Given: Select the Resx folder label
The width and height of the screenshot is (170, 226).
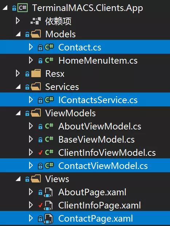Looking at the screenshot, I should click(55, 74).
